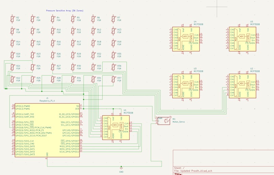Click the '3V3' pin label on J1
The image size is (274, 175).
pyautogui.click(x=77, y=109)
